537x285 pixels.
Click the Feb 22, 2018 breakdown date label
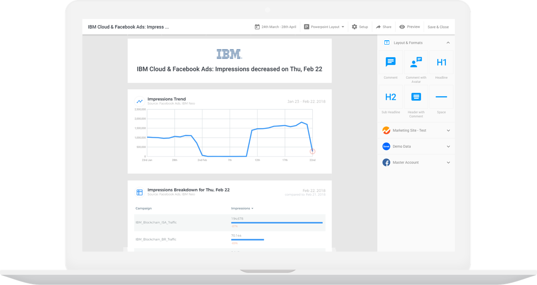[314, 191]
